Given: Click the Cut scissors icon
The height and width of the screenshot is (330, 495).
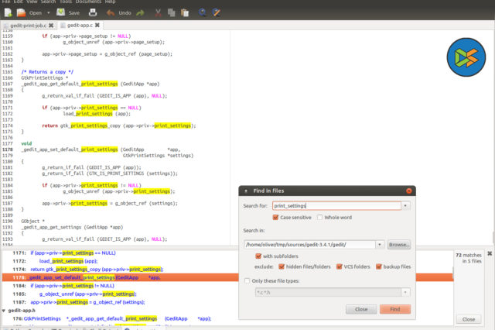Looking at the screenshot, I should (158, 13).
